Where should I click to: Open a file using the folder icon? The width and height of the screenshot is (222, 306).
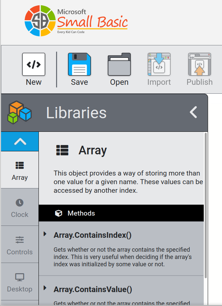(x=119, y=64)
